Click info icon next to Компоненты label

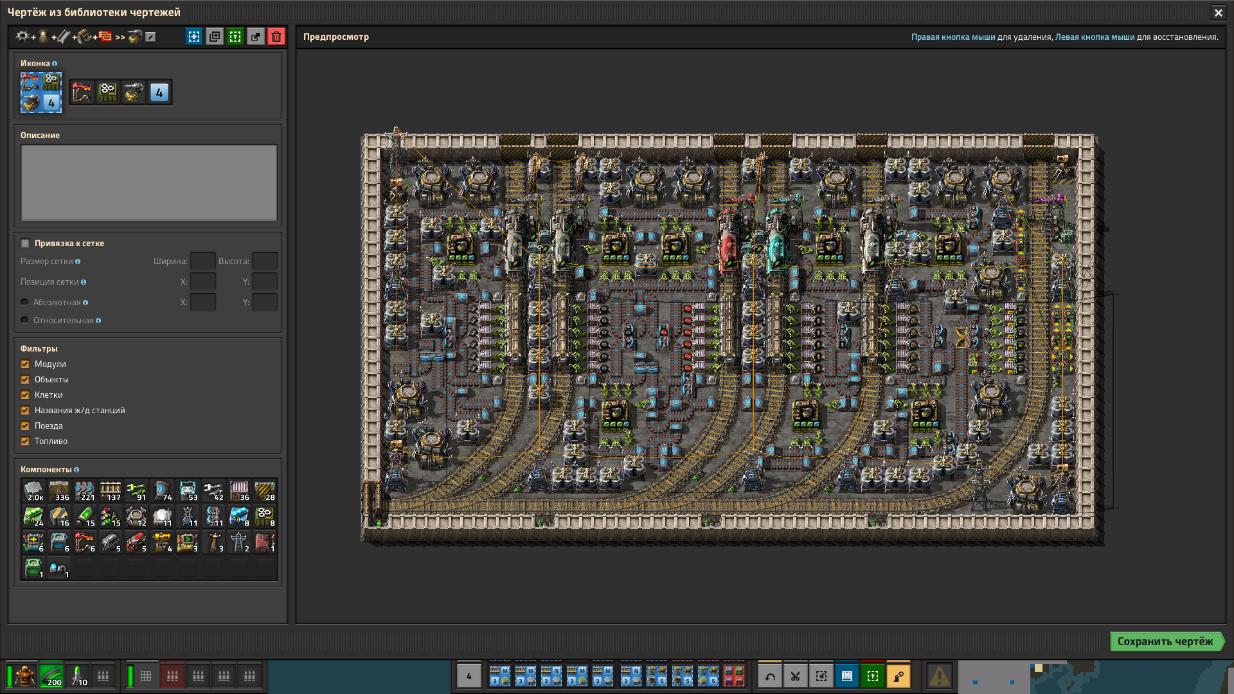(76, 470)
